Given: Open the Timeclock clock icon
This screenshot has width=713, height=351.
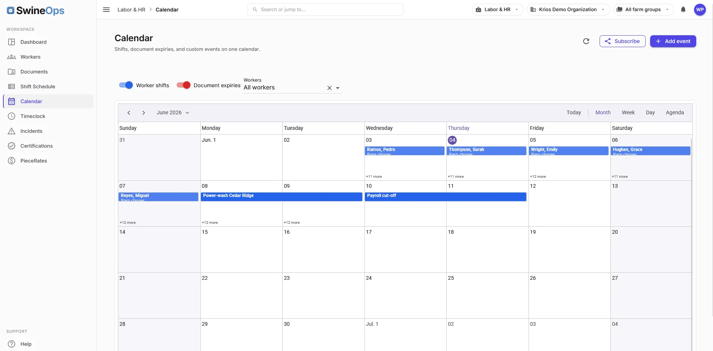Looking at the screenshot, I should click(12, 116).
